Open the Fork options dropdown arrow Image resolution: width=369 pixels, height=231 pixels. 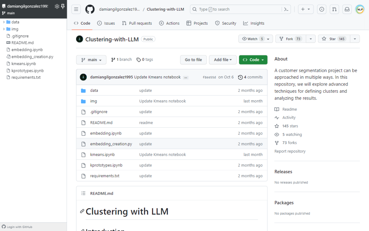pyautogui.click(x=311, y=39)
